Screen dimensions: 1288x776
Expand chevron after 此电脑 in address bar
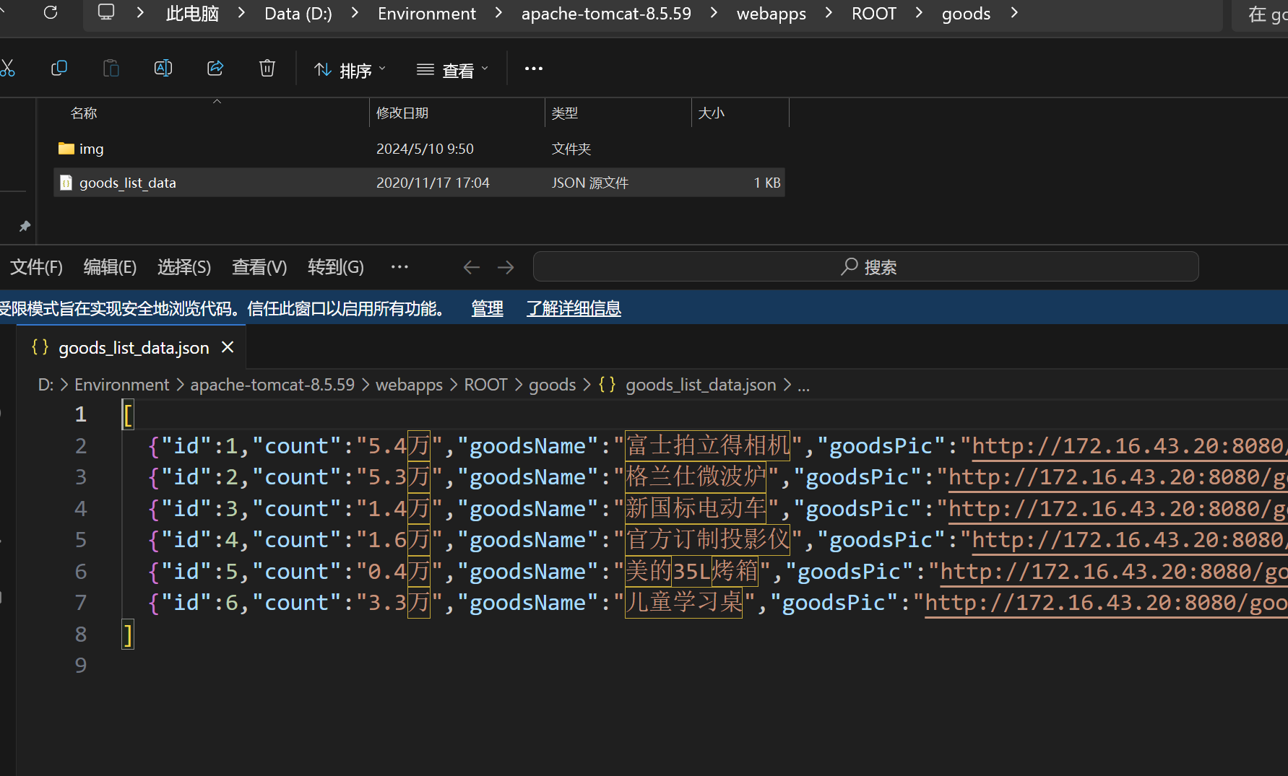tap(241, 13)
